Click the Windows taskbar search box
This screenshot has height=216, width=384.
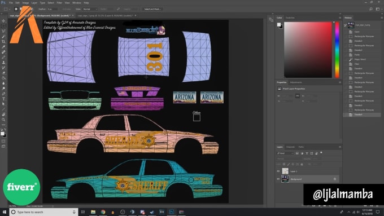pyautogui.click(x=44, y=212)
